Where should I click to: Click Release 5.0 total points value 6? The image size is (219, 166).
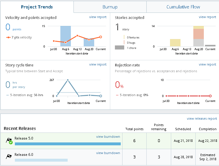pos(134,141)
